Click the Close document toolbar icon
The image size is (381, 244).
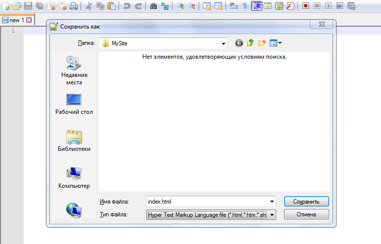point(51,5)
